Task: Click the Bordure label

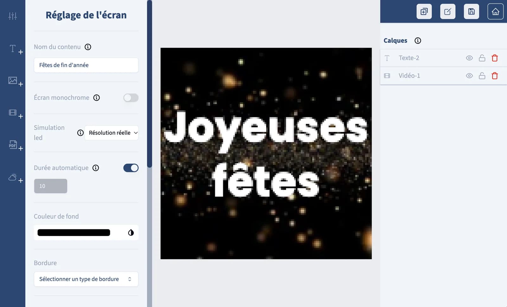Action: [x=45, y=263]
